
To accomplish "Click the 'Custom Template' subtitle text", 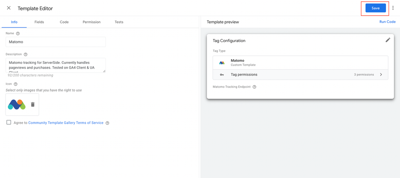I will (x=243, y=65).
